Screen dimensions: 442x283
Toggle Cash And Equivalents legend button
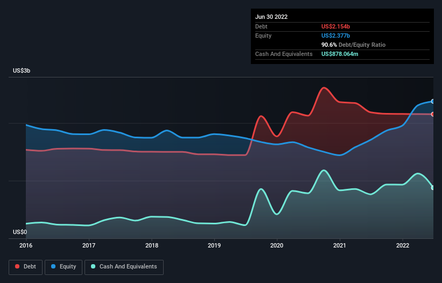coord(124,267)
